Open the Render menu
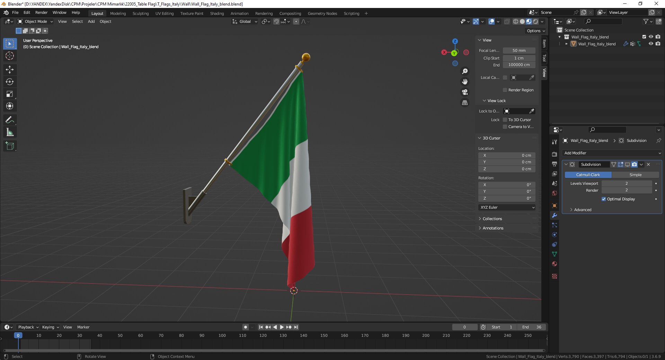665x360 pixels. coord(41,12)
